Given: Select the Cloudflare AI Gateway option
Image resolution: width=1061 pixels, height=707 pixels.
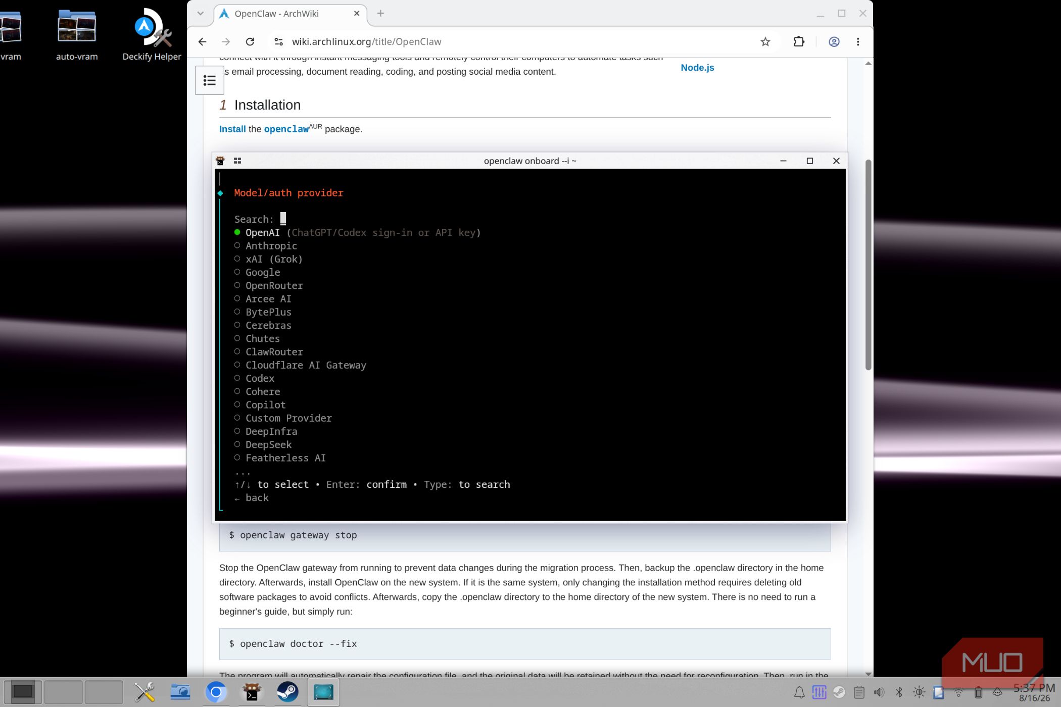Looking at the screenshot, I should pos(300,365).
